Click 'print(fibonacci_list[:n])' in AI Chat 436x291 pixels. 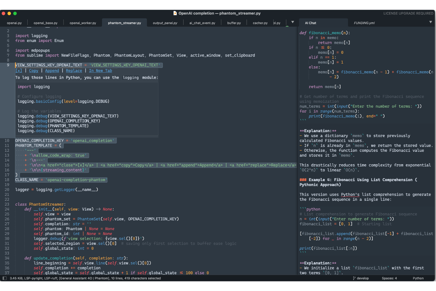click(328, 248)
